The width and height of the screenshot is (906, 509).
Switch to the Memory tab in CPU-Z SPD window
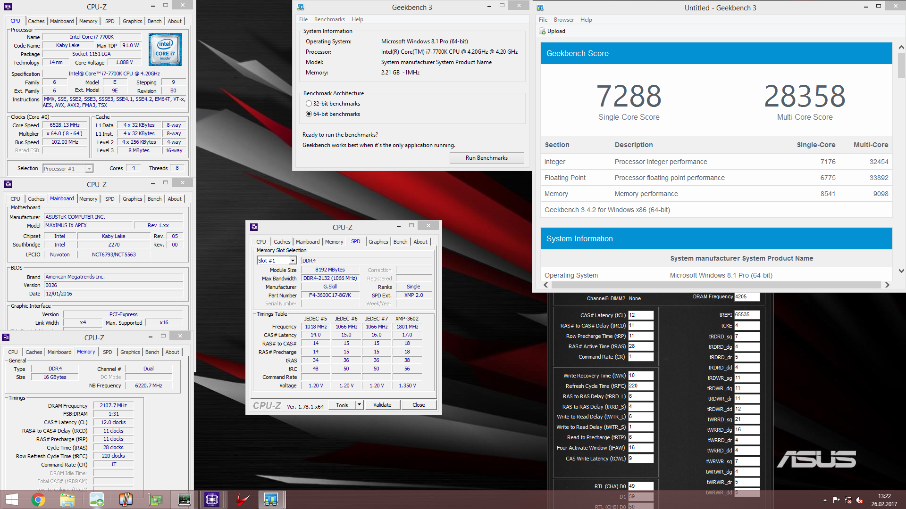tap(334, 242)
